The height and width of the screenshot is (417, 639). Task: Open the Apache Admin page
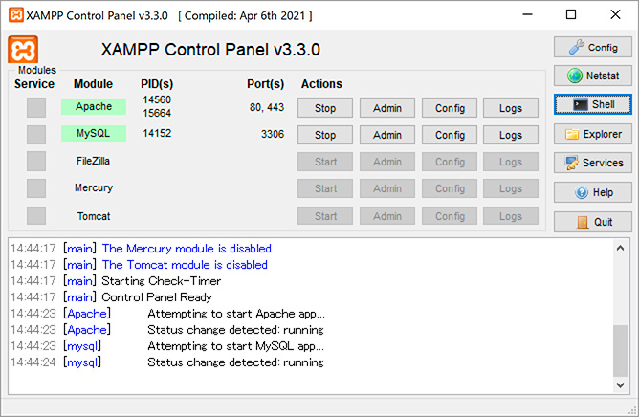[x=387, y=108]
